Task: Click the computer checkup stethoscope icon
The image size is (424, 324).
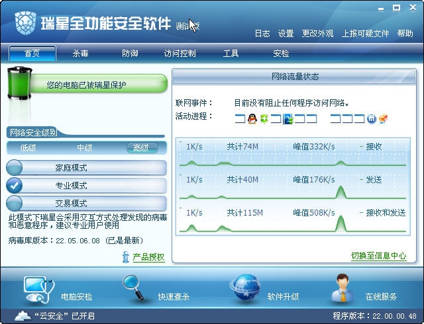Action: pos(39,290)
